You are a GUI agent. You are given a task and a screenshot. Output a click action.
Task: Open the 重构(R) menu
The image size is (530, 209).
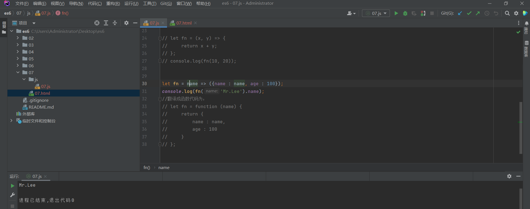pos(113,3)
